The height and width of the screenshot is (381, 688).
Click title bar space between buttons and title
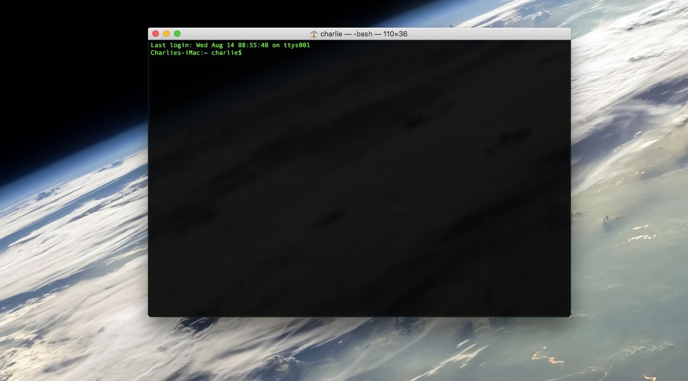[244, 34]
